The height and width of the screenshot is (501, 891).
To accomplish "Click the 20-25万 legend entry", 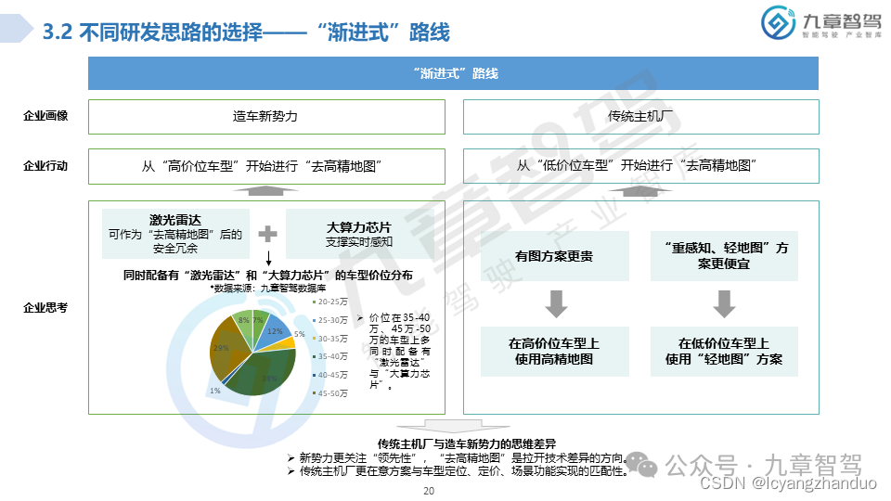I will pos(329,302).
